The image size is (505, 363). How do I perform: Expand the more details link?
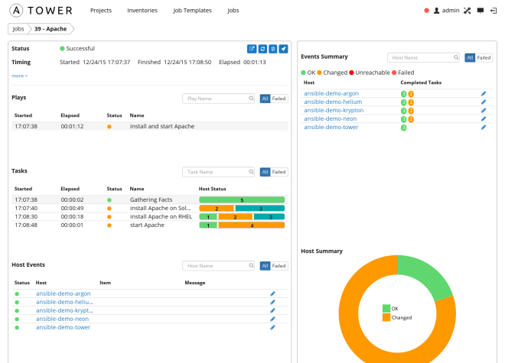click(x=20, y=76)
